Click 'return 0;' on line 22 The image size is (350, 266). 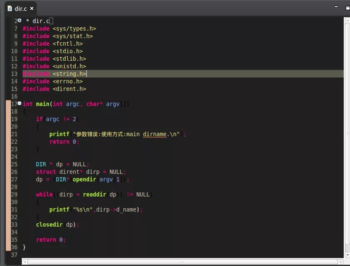point(64,142)
